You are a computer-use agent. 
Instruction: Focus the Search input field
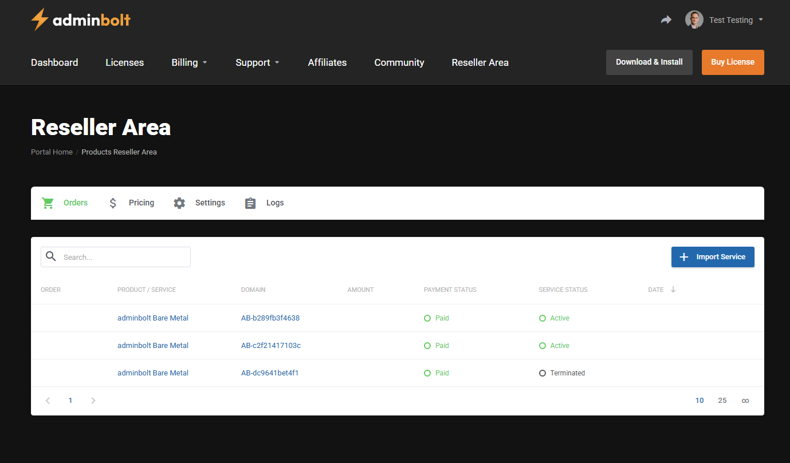[x=116, y=257]
